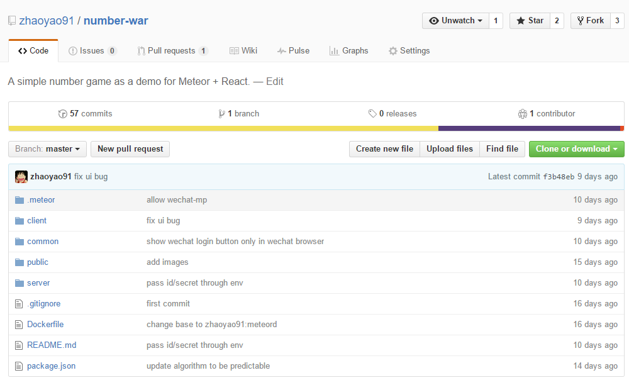The image size is (629, 380).
Task: Open the Pulse tab
Action: [x=293, y=51]
